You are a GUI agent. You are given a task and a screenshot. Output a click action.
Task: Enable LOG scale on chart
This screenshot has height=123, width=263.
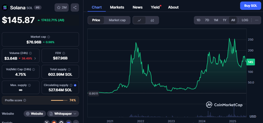245,20
